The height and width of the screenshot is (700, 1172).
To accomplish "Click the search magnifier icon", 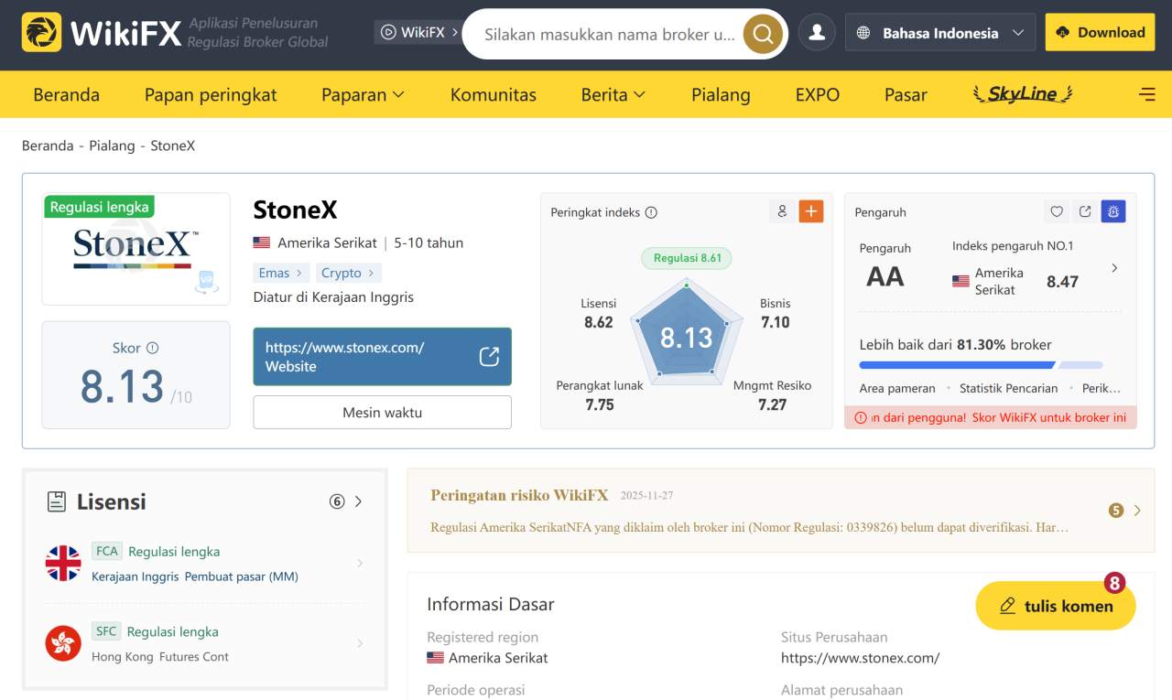I will tap(763, 32).
